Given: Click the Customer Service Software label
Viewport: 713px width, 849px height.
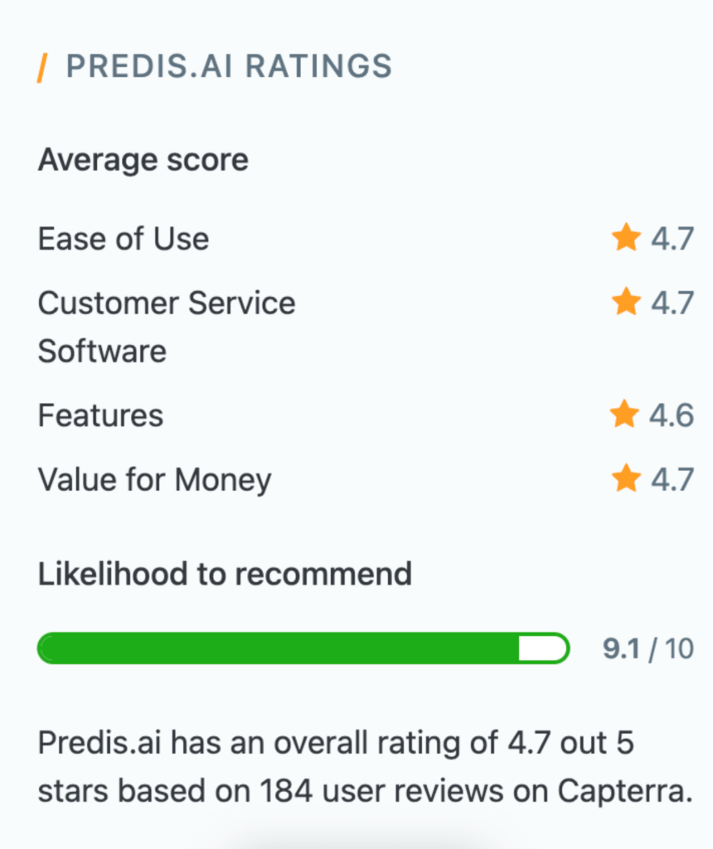Looking at the screenshot, I should tap(166, 327).
